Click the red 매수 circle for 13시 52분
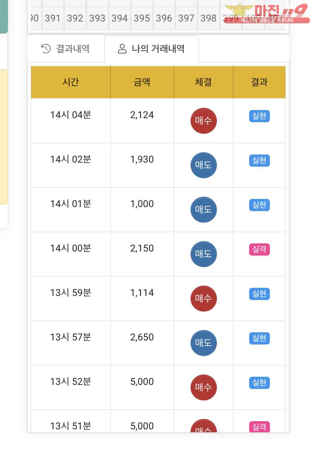 tap(204, 387)
